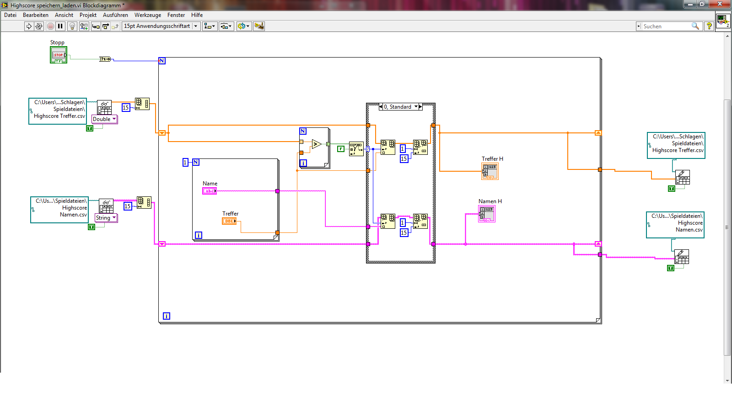Image resolution: width=732 pixels, height=411 pixels.
Task: Select the Read Spreadsheet File node set to String
Action: coord(107,206)
